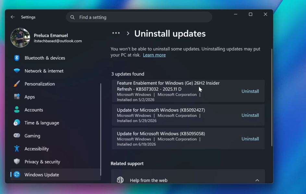Click the 'Uninstall updates' heading
Image resolution: width=306 pixels, height=194 pixels.
point(170,33)
